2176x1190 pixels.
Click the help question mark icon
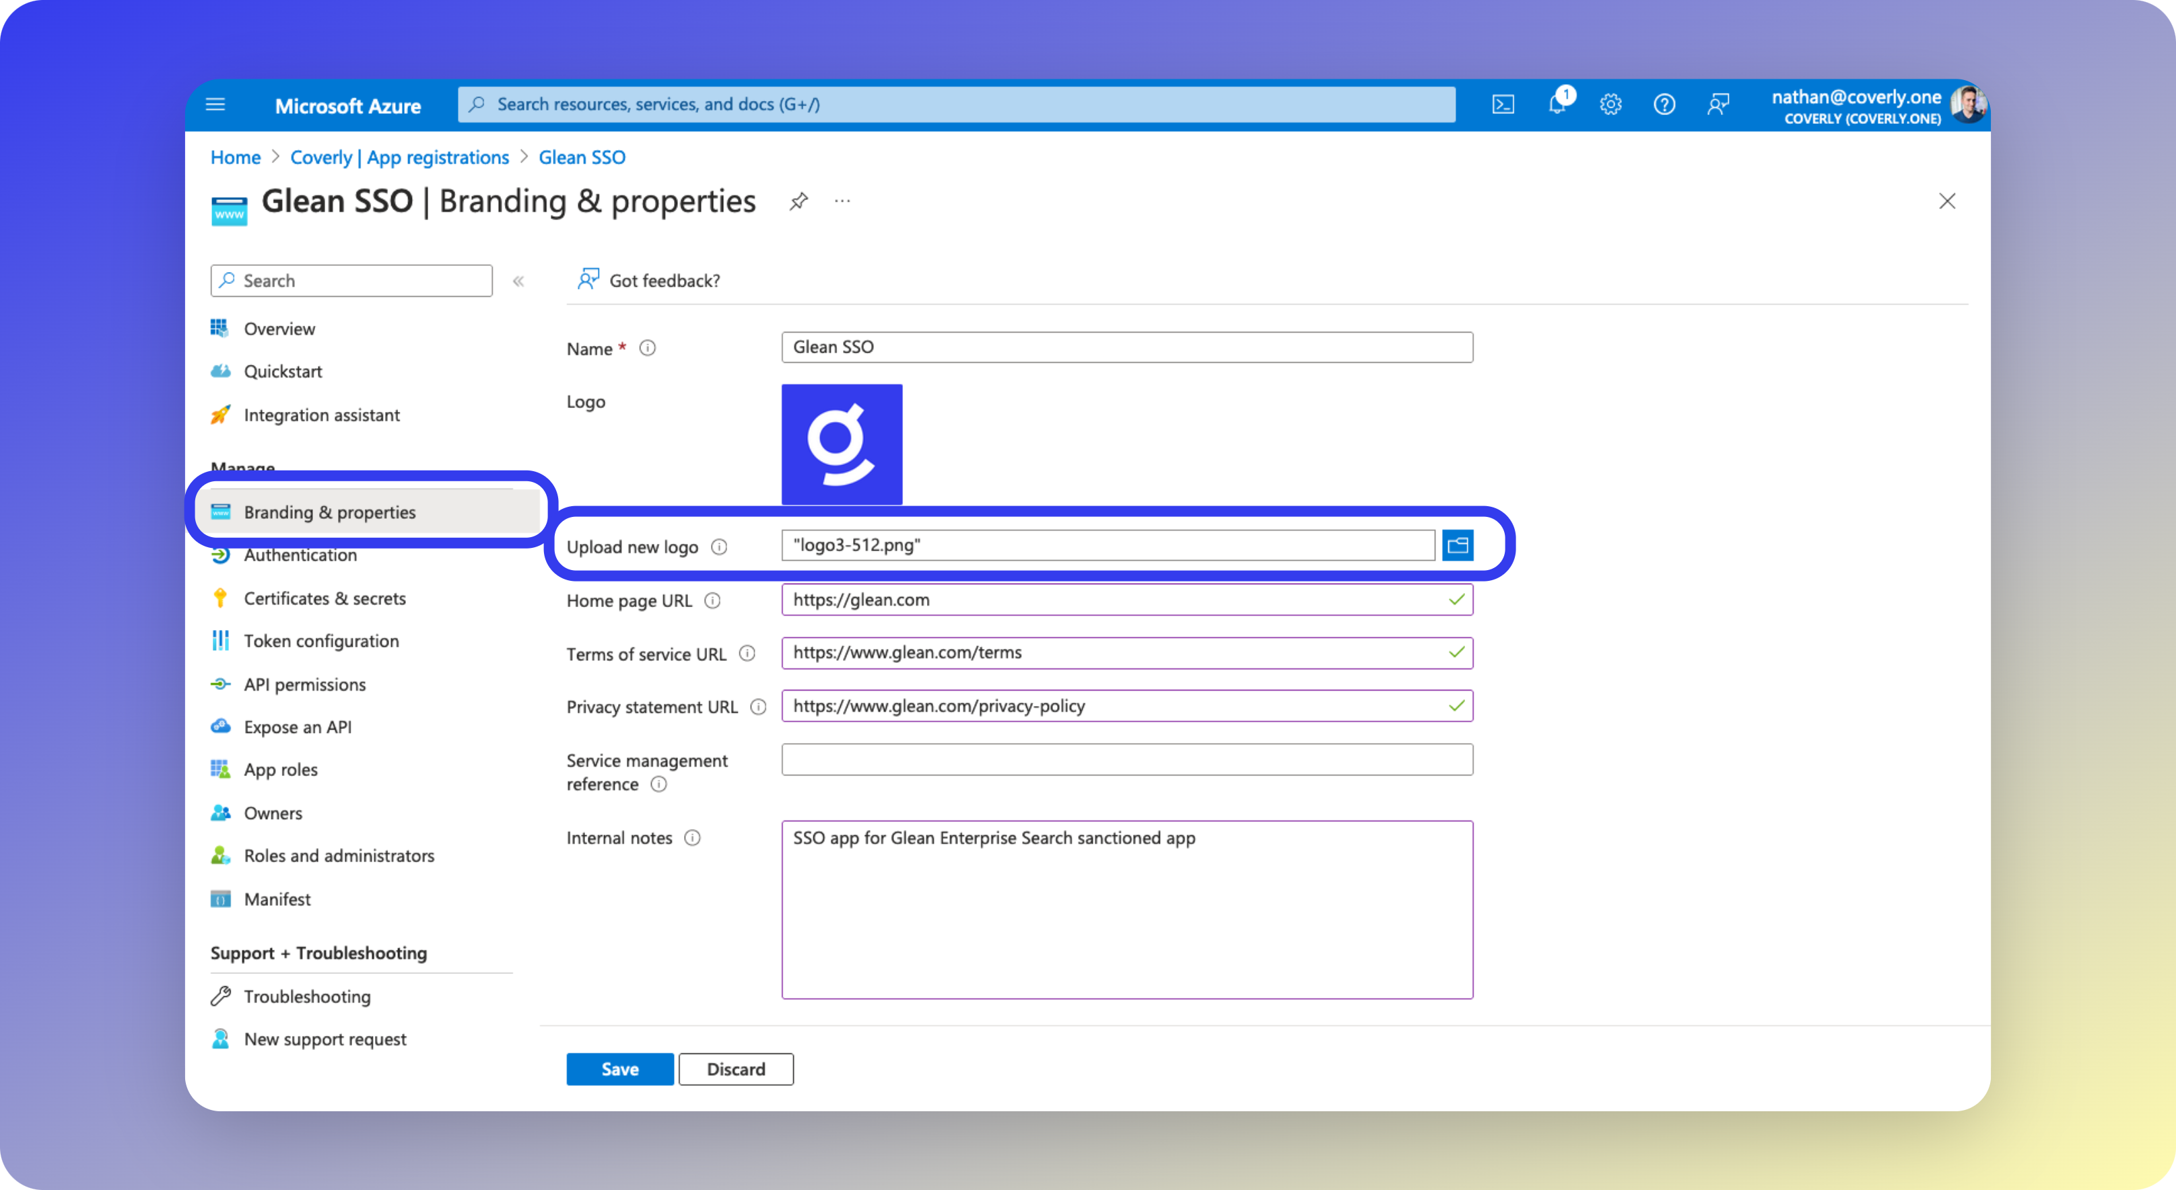tap(1664, 105)
